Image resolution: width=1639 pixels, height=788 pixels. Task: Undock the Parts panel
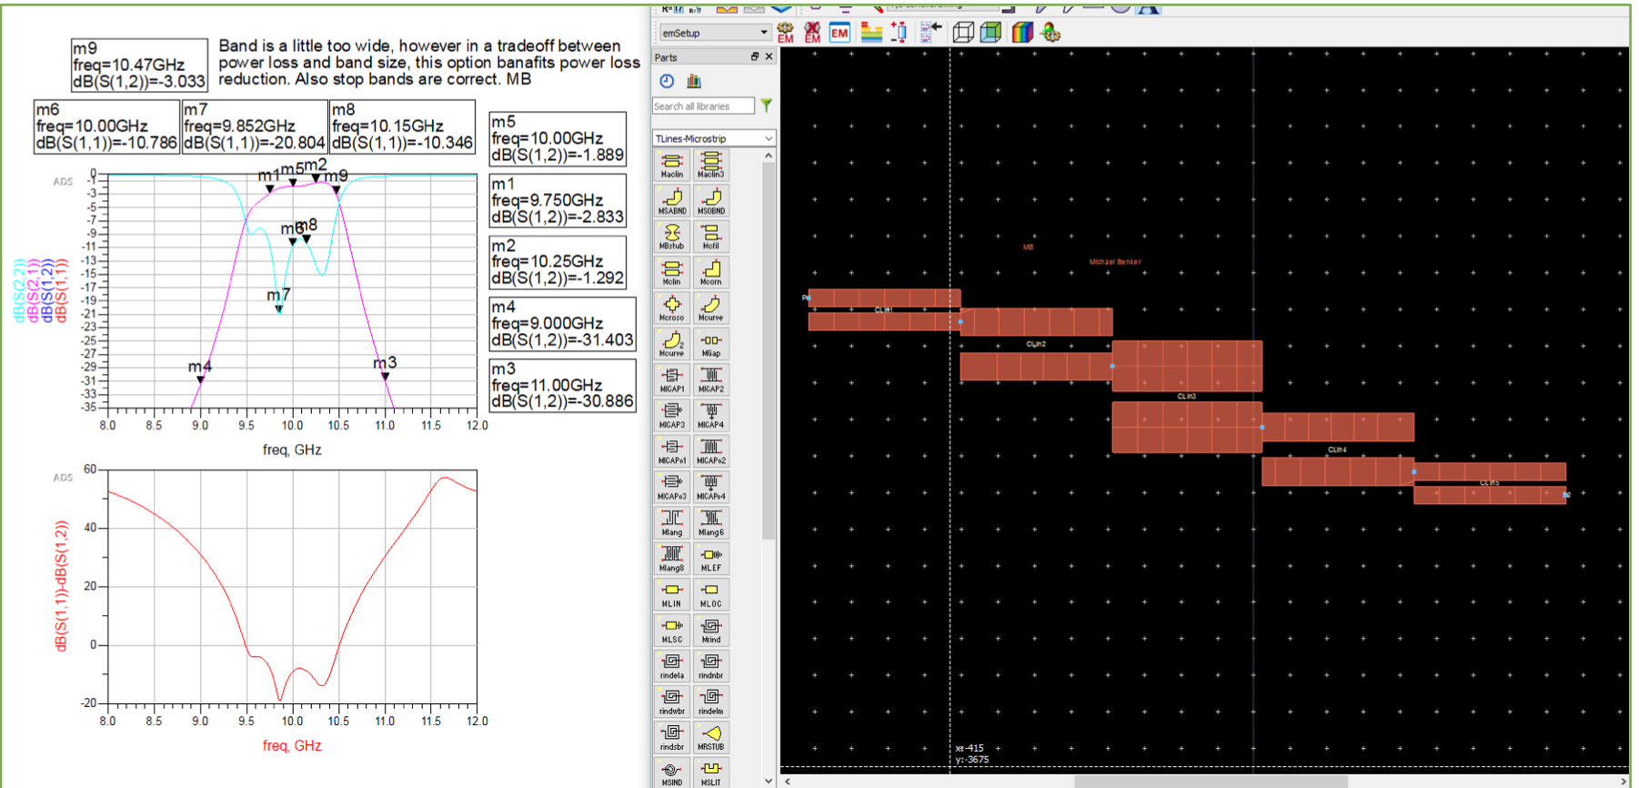coord(754,56)
